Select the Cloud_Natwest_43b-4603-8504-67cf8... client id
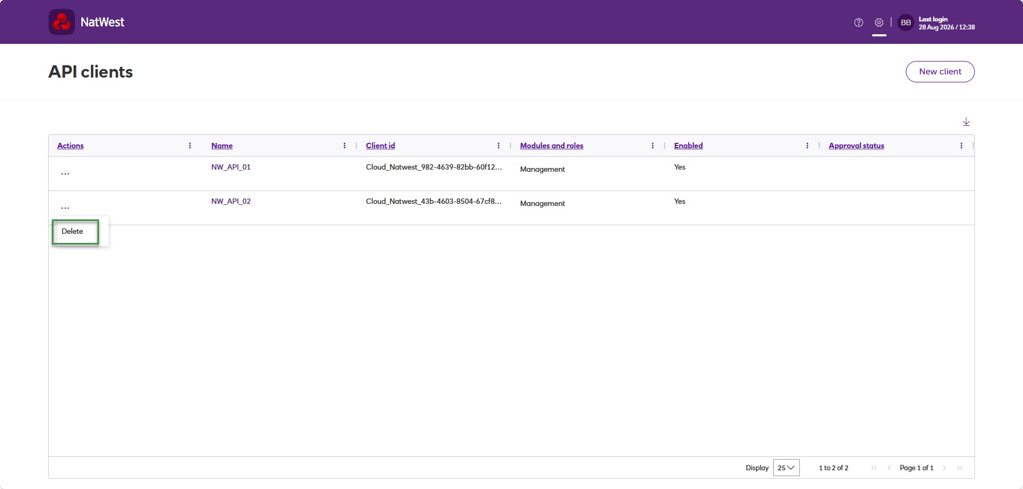This screenshot has width=1023, height=489. coord(434,201)
